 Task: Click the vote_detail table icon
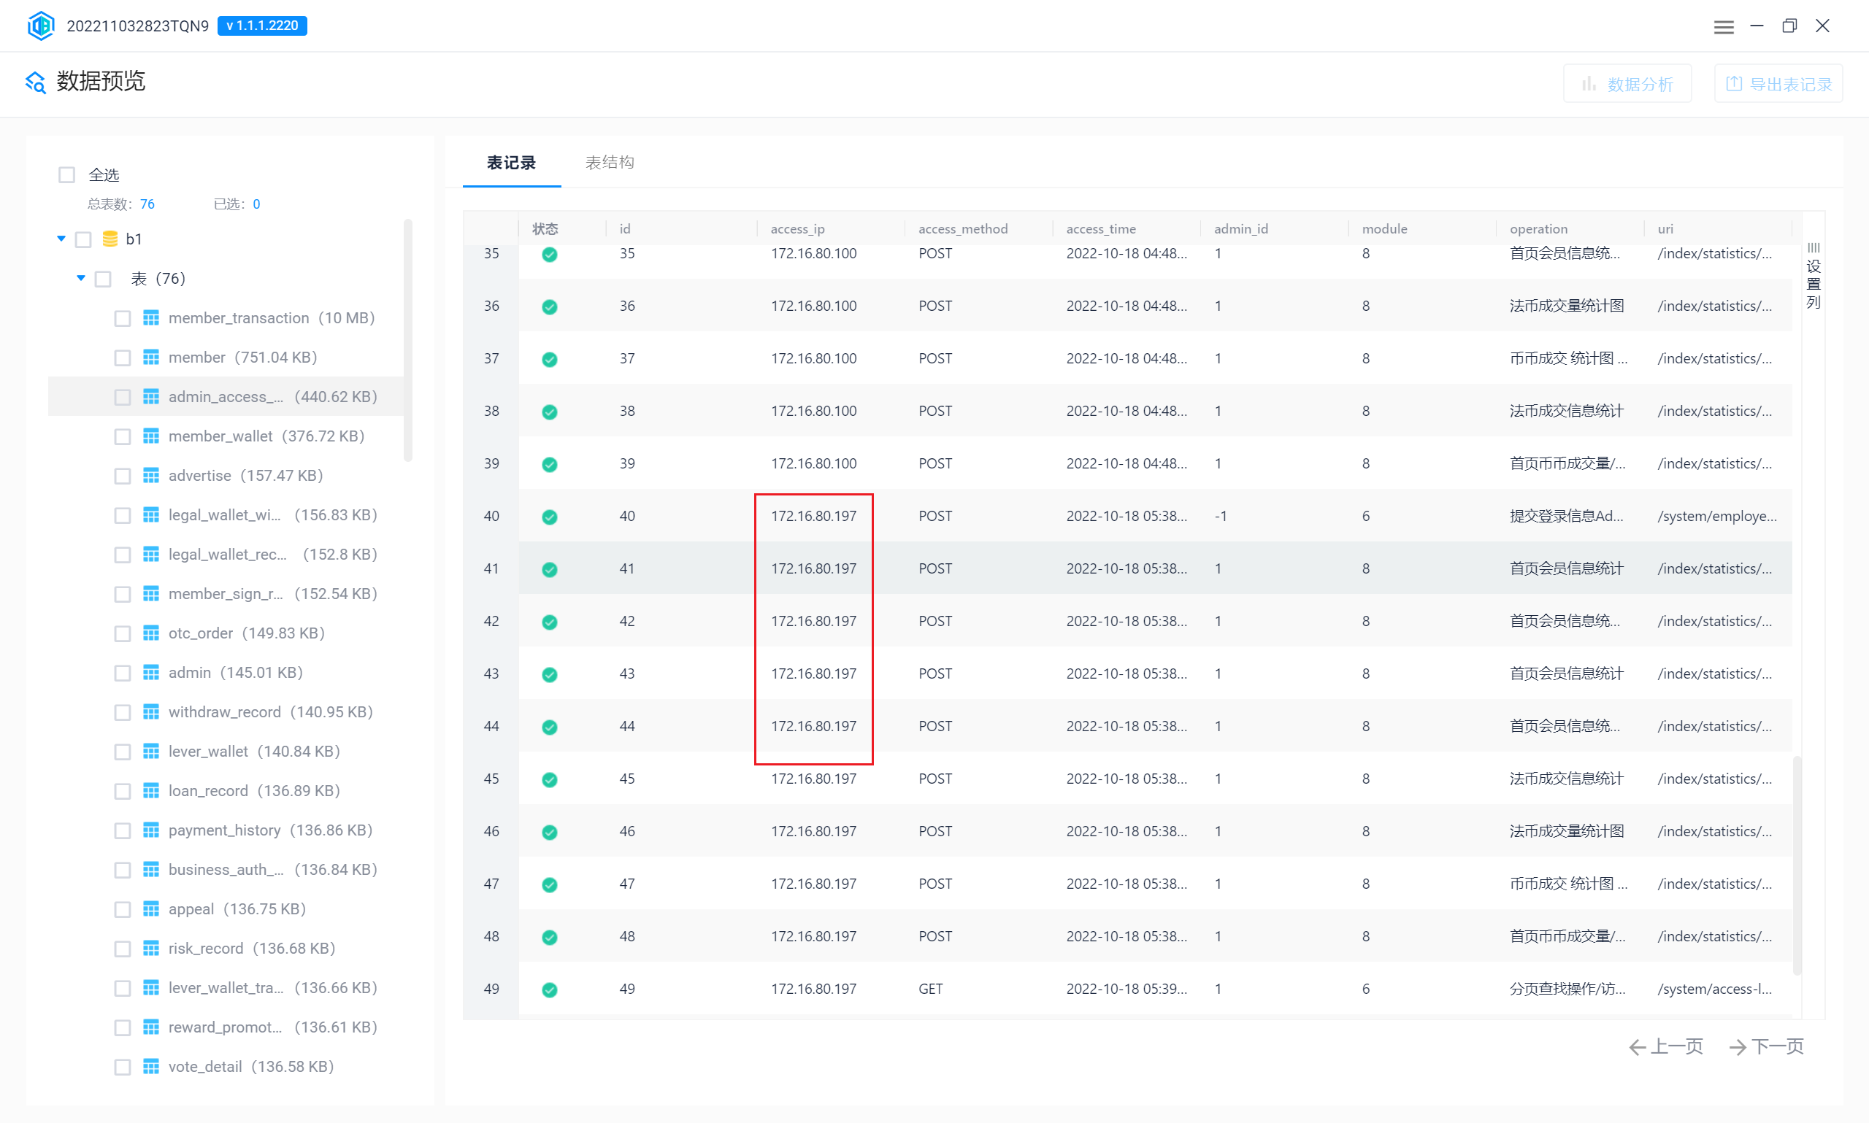point(151,1065)
